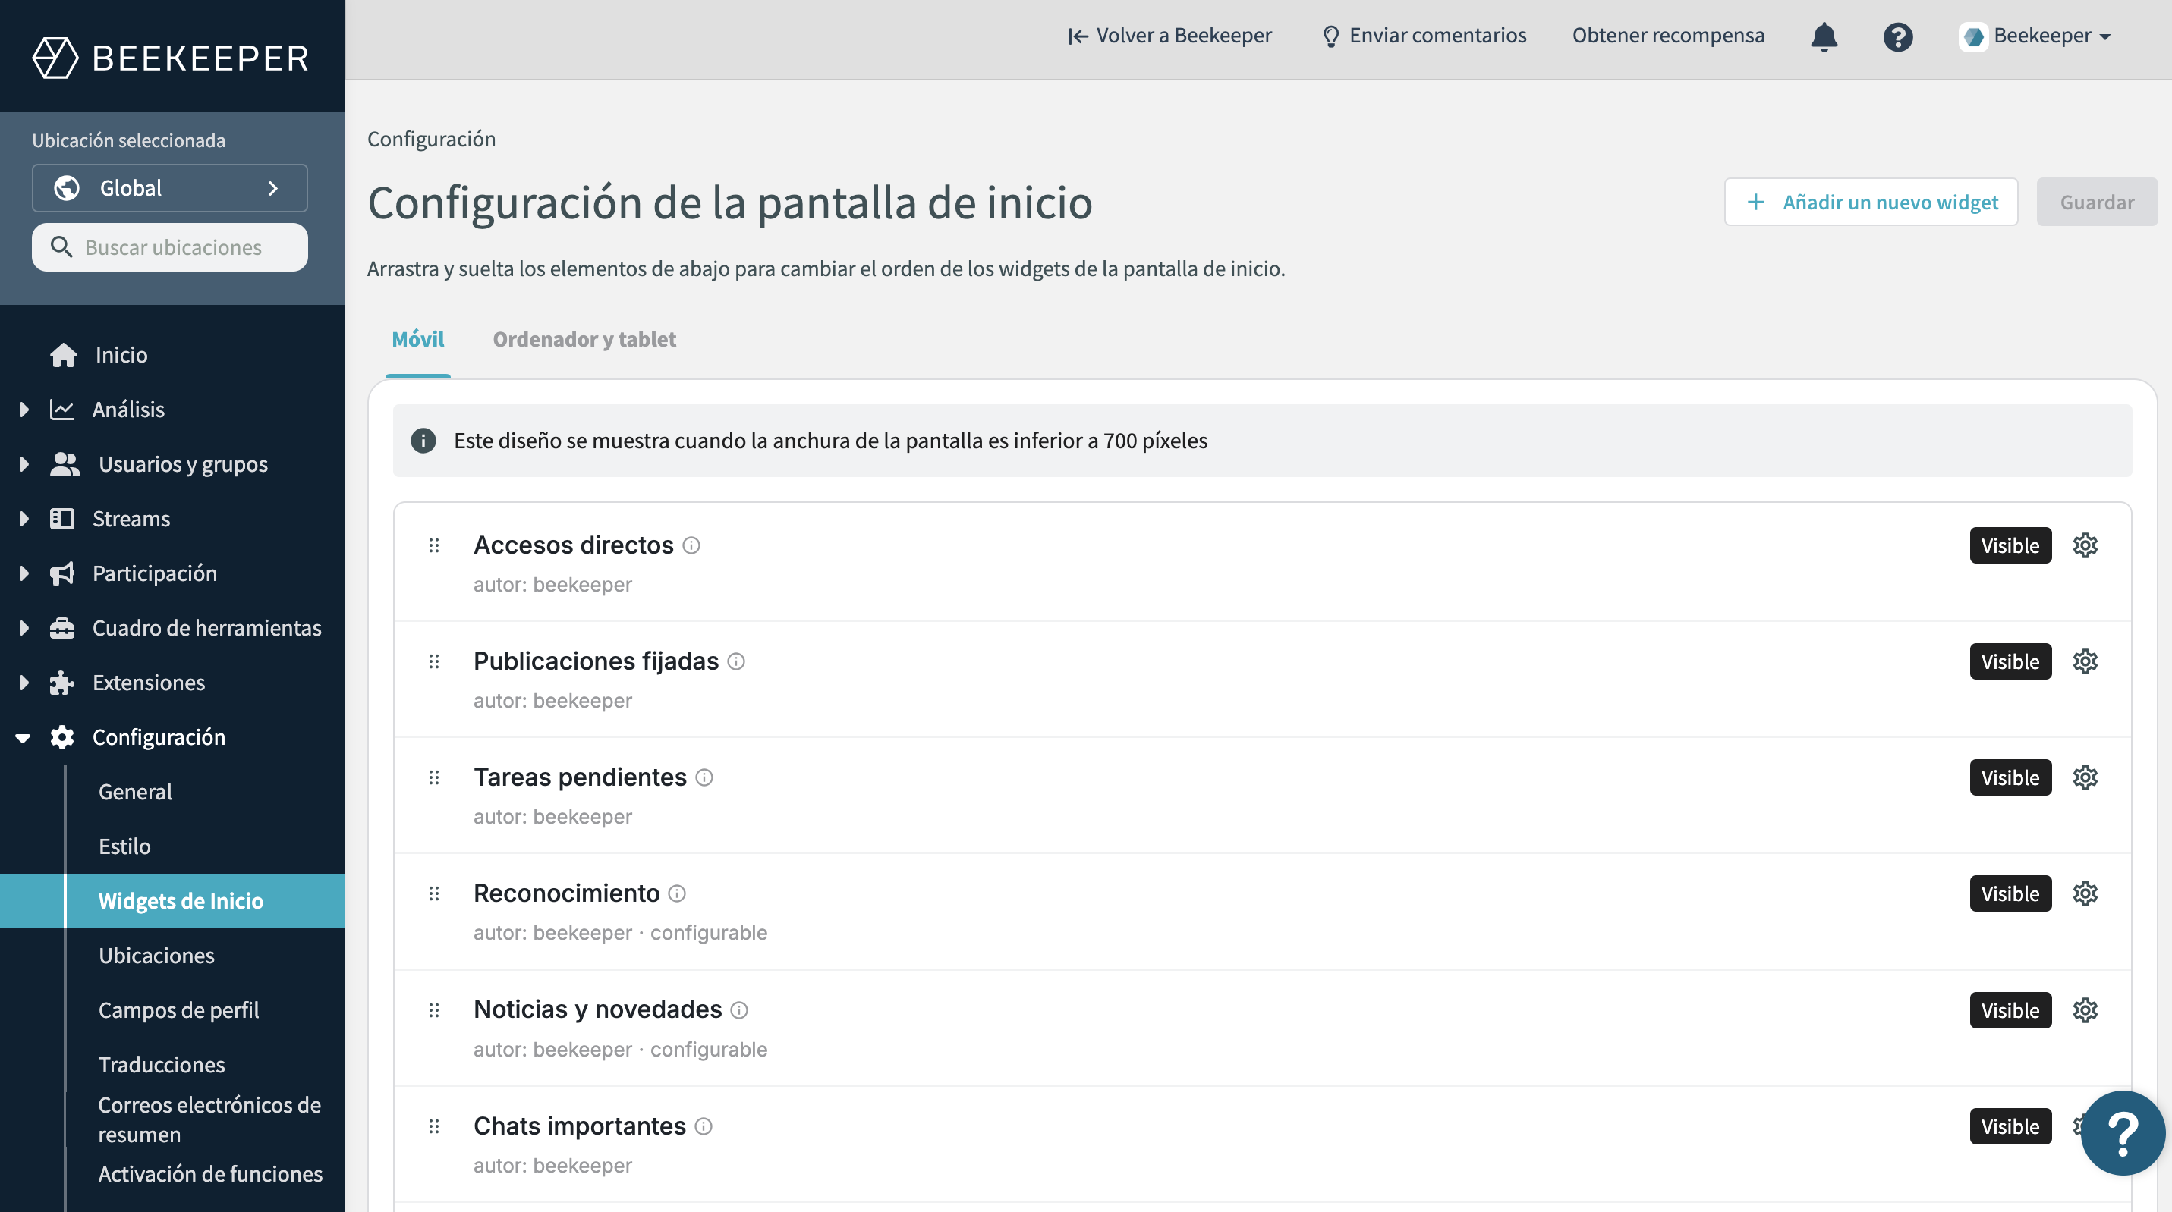The height and width of the screenshot is (1212, 2172).
Task: Open Ubicaciones in sidebar
Action: pos(156,956)
